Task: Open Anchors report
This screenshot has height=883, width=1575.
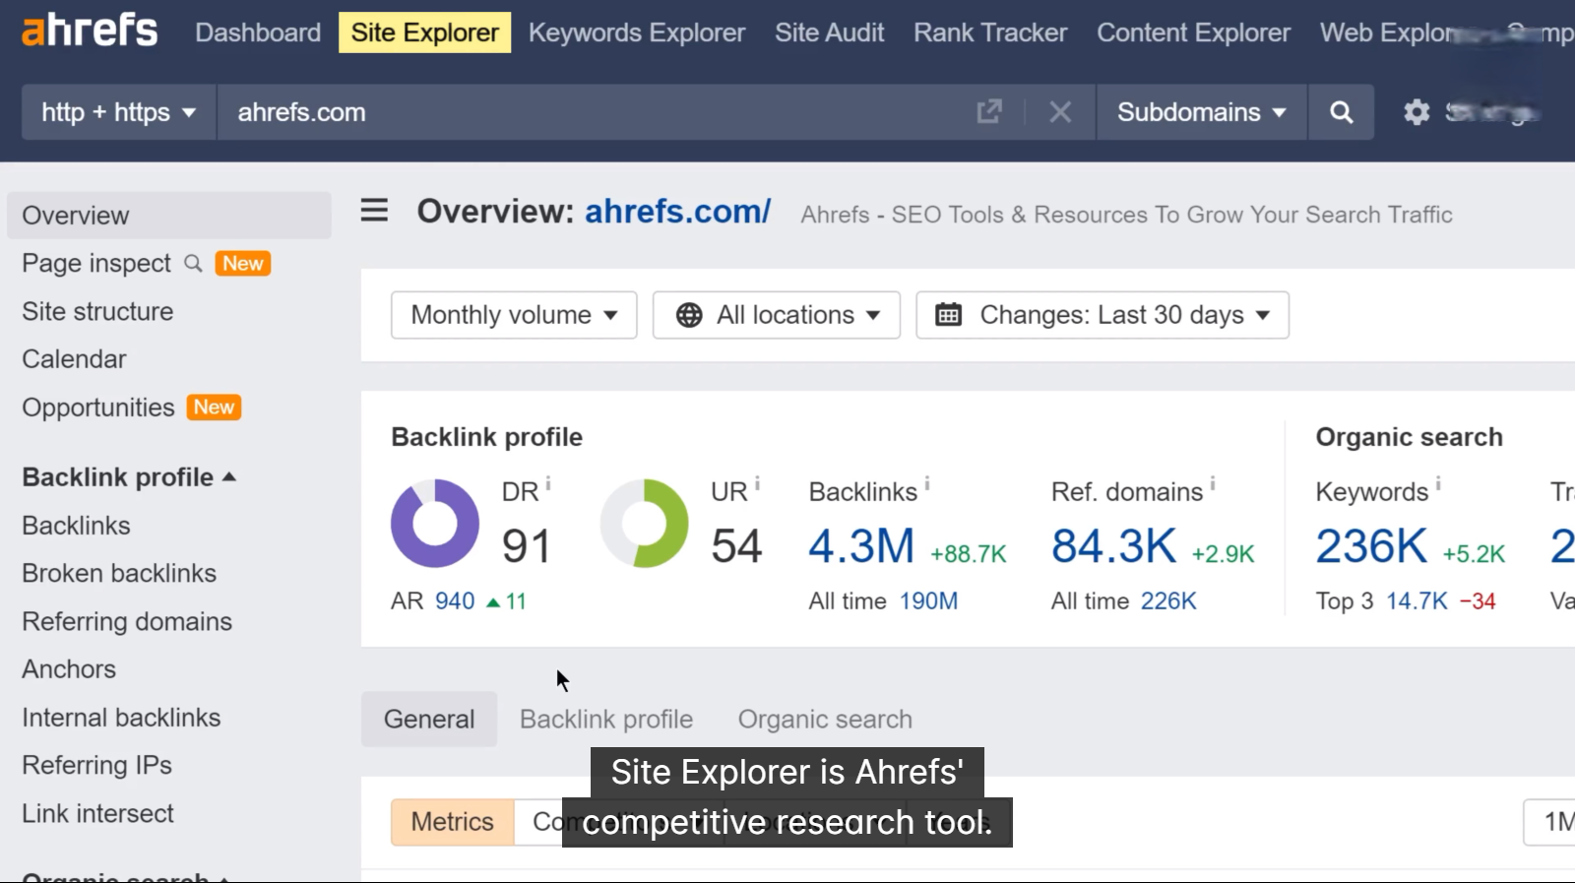Action: [69, 669]
